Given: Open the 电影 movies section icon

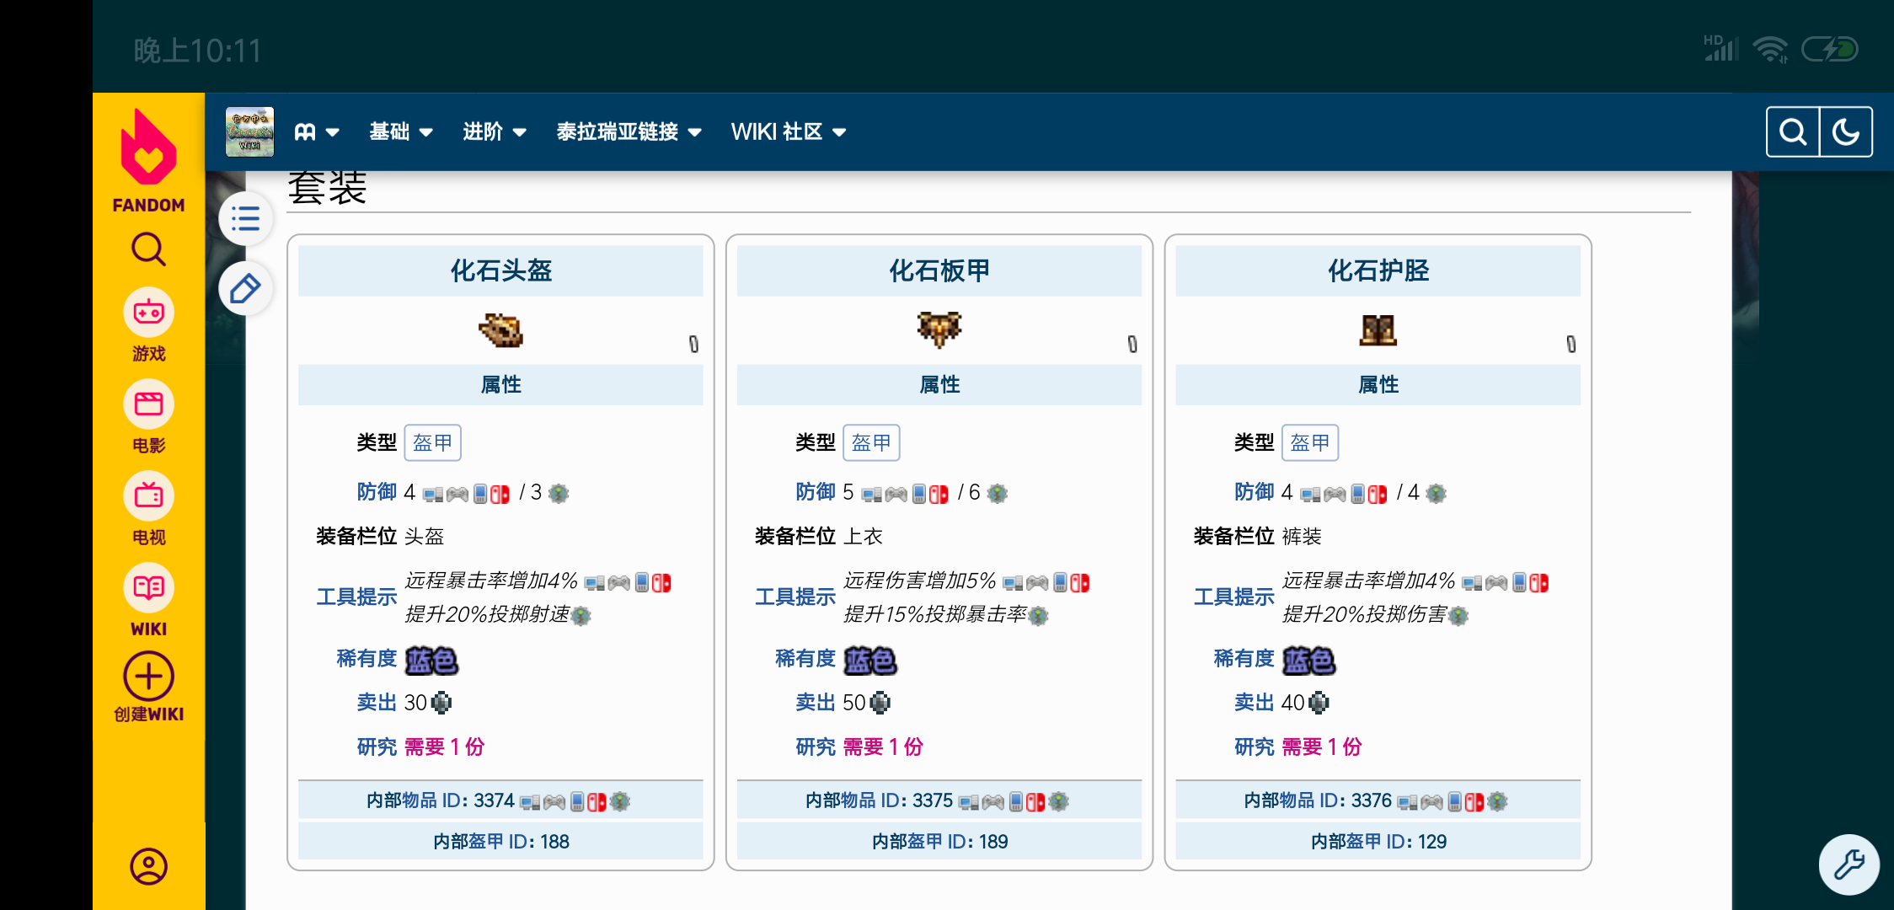Looking at the screenshot, I should [148, 404].
